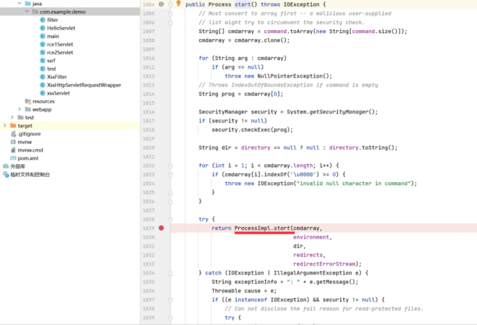Select the pom.xml file

click(28, 158)
